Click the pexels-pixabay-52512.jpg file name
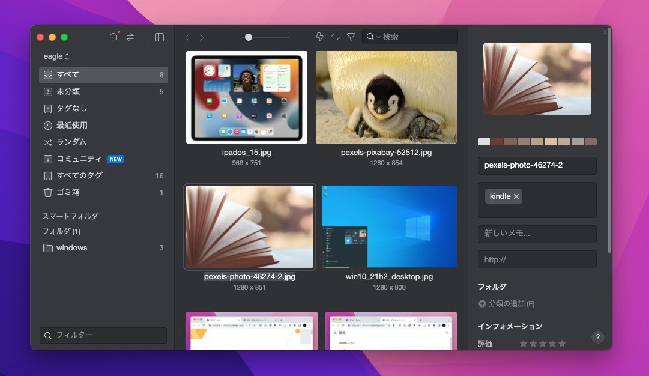 pos(386,153)
